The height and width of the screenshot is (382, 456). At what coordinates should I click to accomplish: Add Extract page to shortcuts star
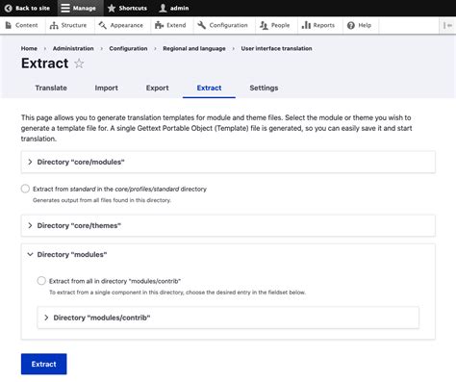click(x=79, y=64)
